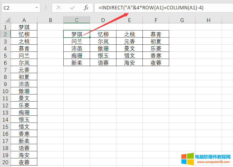Click the cell containing 梦琪 in column C

(77, 34)
